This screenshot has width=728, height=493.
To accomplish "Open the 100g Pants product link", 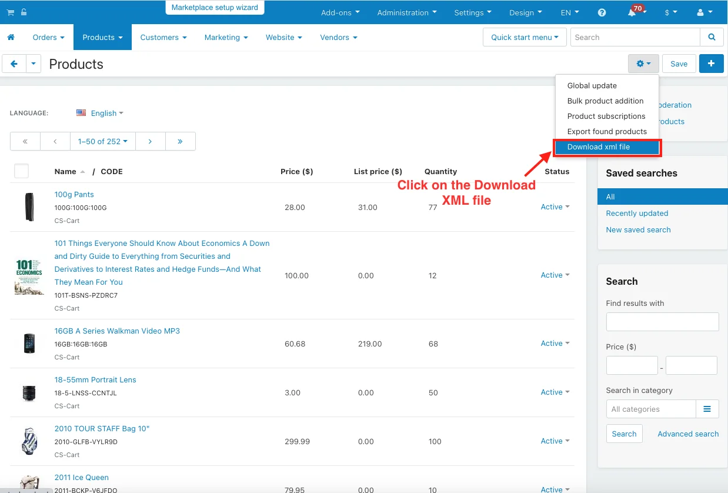I will pos(74,194).
